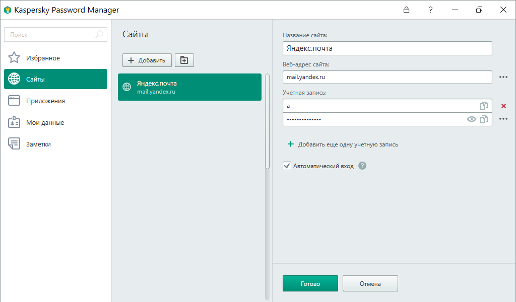The image size is (516, 302).
Task: Disable Автоматический вход checkbox
Action: 287,166
